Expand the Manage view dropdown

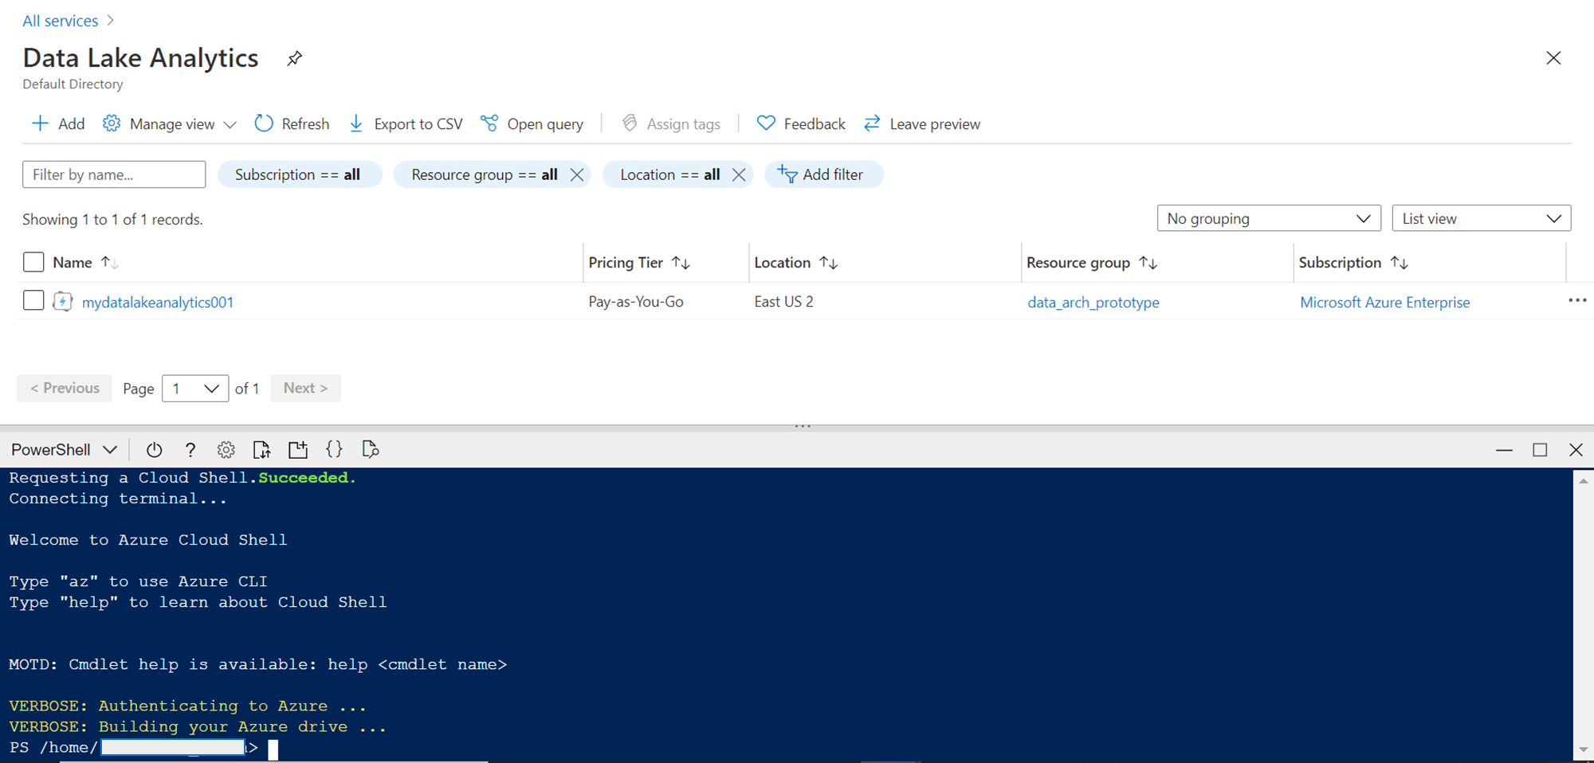[171, 123]
